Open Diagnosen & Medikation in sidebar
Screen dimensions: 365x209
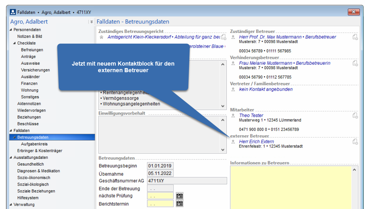[38, 171]
